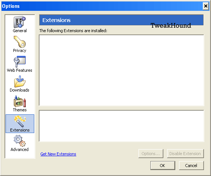Select the Extensions magic wand icon
Screen dimensions: 211x176
click(20, 121)
